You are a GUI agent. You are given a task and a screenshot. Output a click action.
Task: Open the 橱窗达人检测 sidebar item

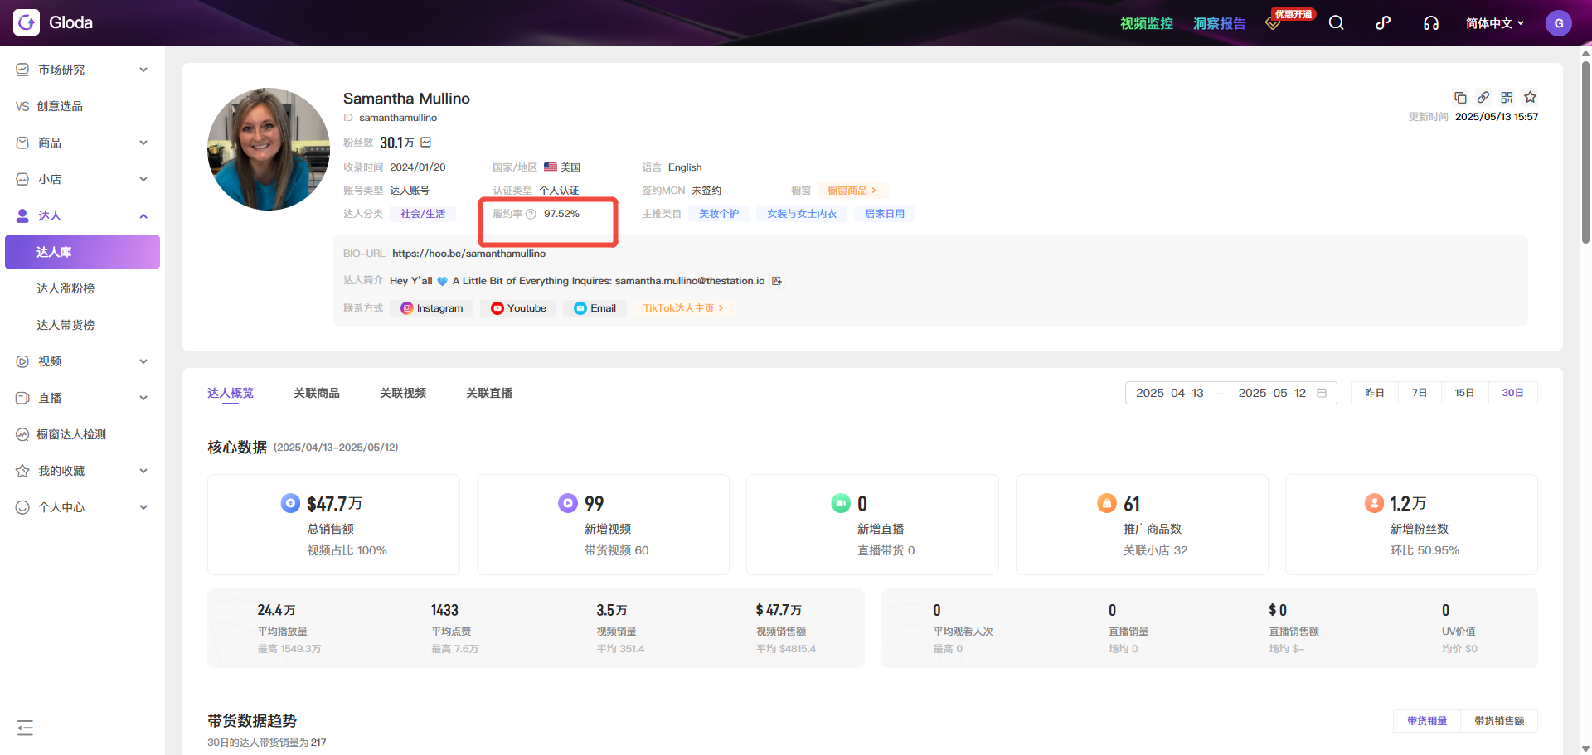(70, 433)
